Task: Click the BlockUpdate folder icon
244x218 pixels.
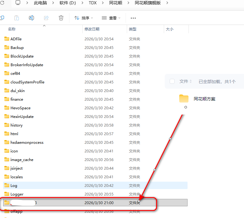Action: click(7, 56)
